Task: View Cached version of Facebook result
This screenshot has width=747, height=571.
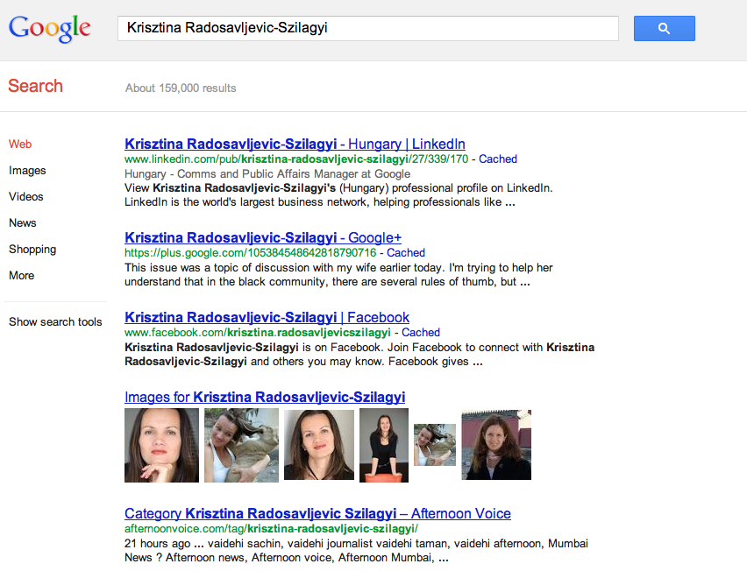Action: [x=421, y=333]
